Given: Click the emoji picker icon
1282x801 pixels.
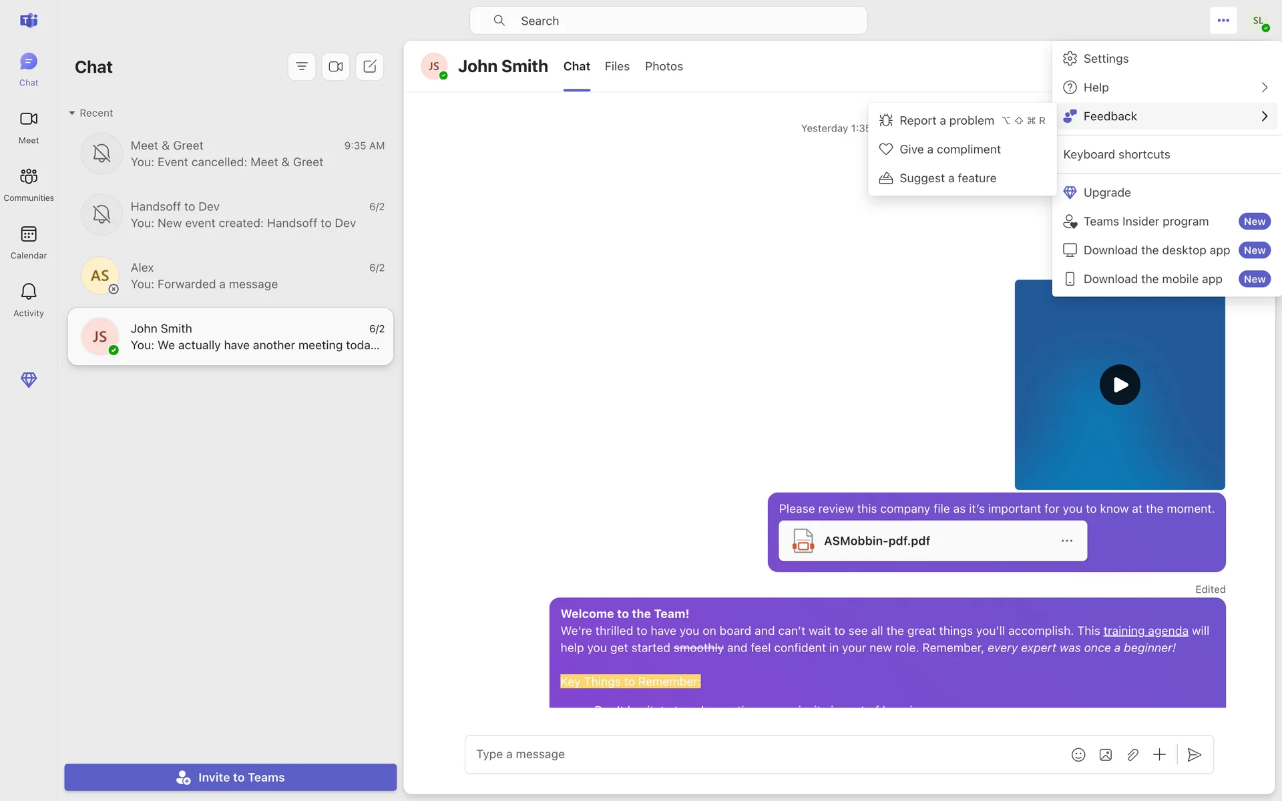Looking at the screenshot, I should (x=1078, y=754).
